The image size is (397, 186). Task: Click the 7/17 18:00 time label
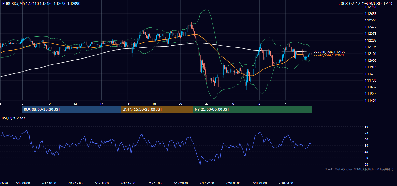click(x=154, y=183)
